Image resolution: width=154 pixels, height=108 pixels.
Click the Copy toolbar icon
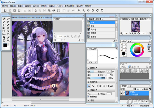35,10
